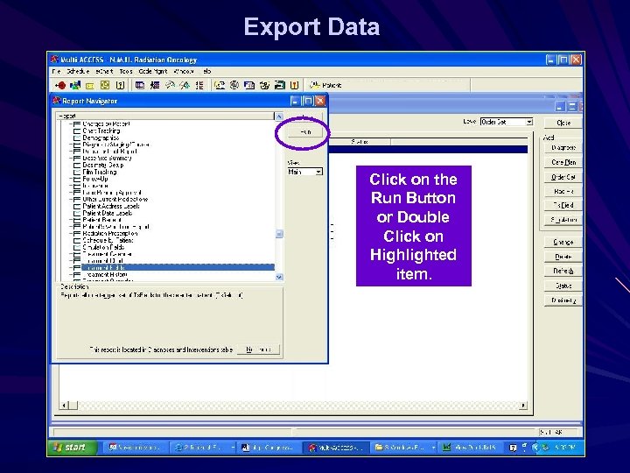630x473 pixels.
Task: Click the Order Set button
Action: coord(563,177)
